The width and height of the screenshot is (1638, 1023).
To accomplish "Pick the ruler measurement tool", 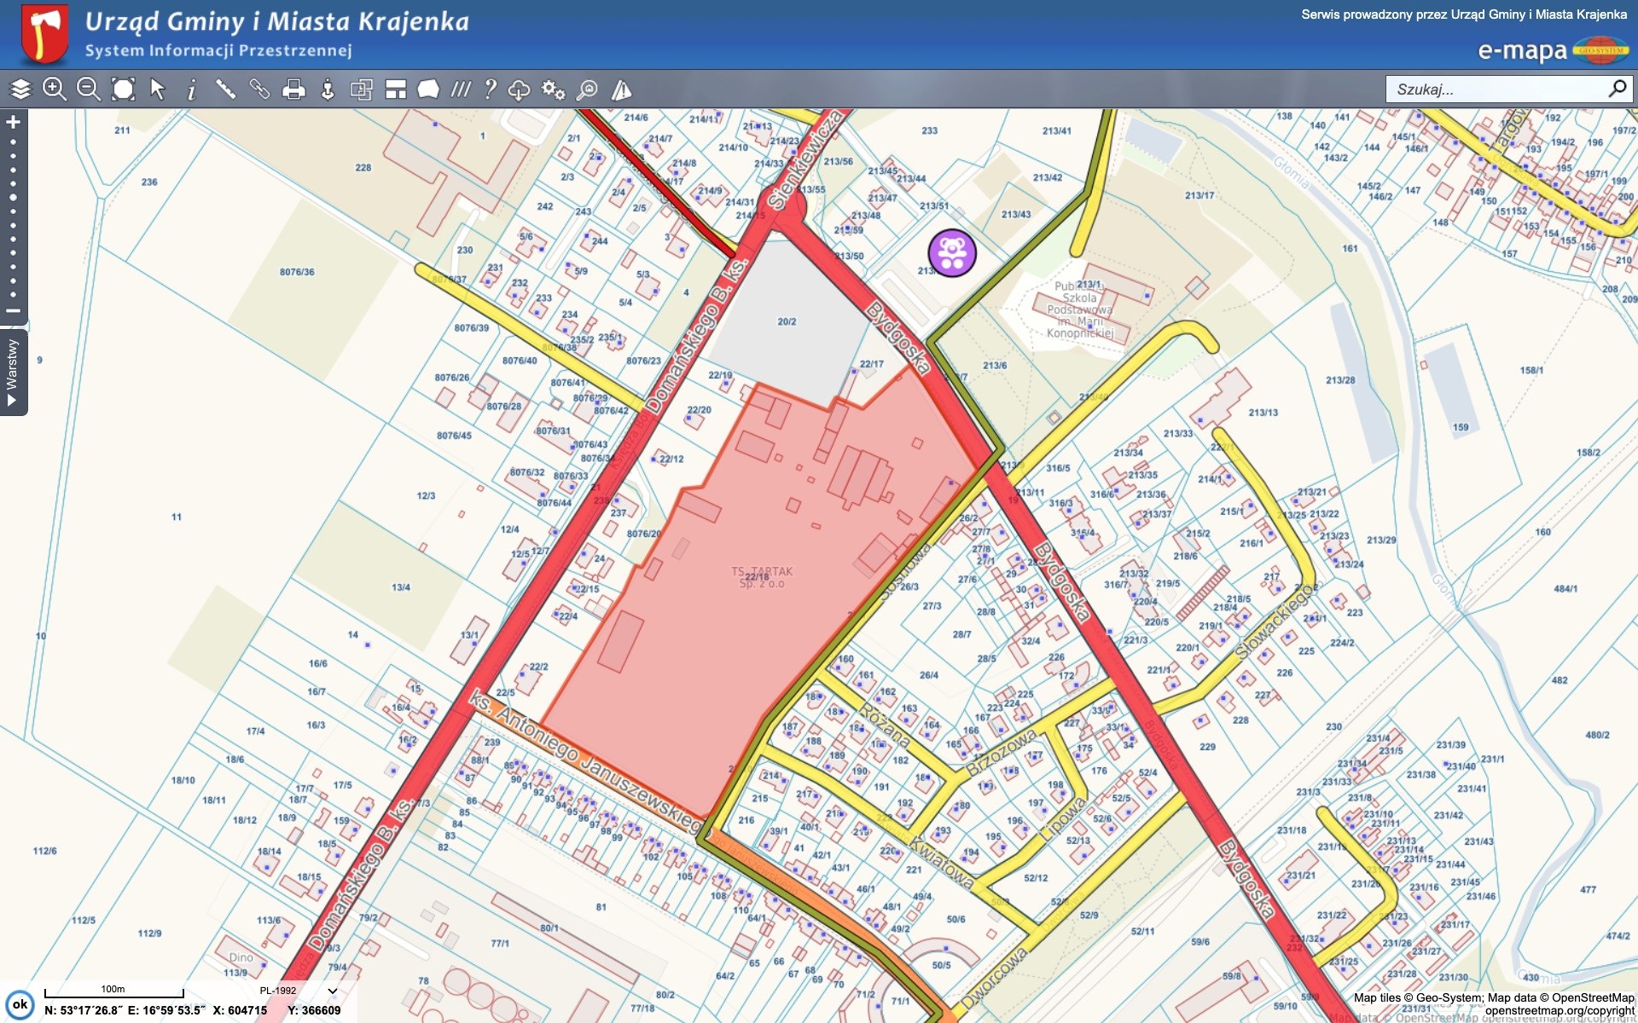I will tap(225, 89).
